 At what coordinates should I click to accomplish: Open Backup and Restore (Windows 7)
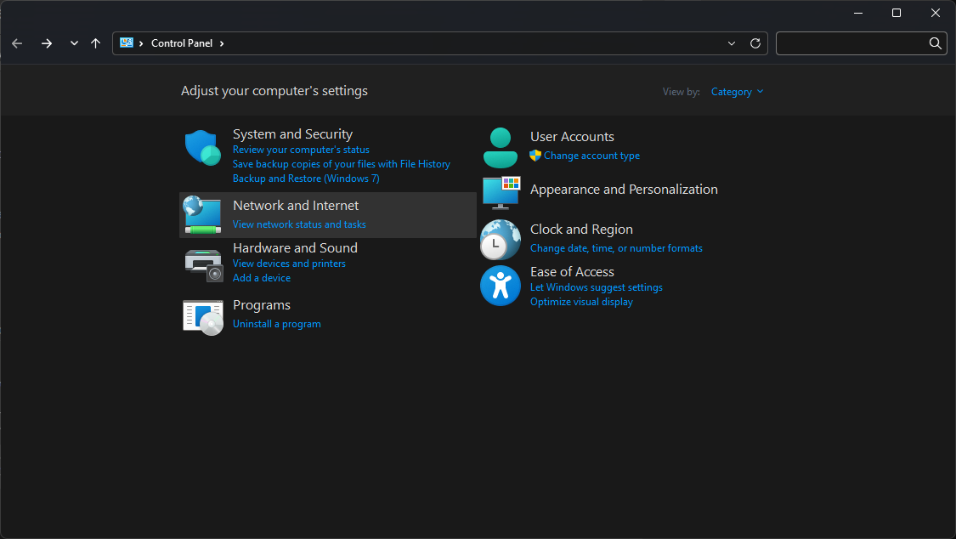(x=306, y=179)
